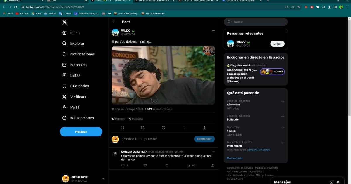Click the ¡Postea tu respuesta! reply field

tap(156, 139)
